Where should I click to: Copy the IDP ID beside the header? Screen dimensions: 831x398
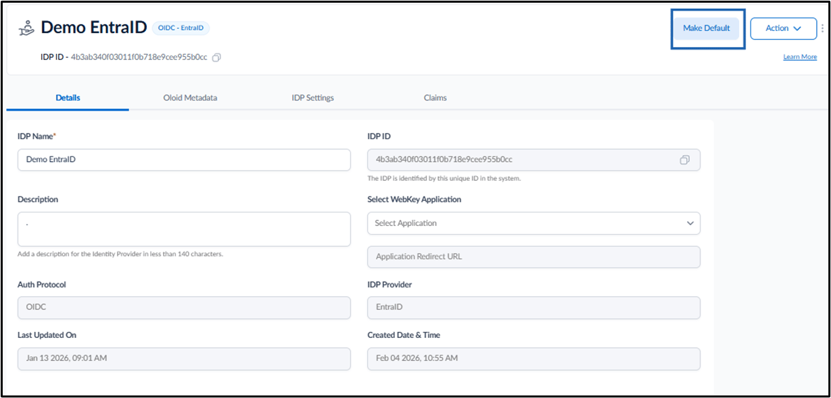pos(216,58)
